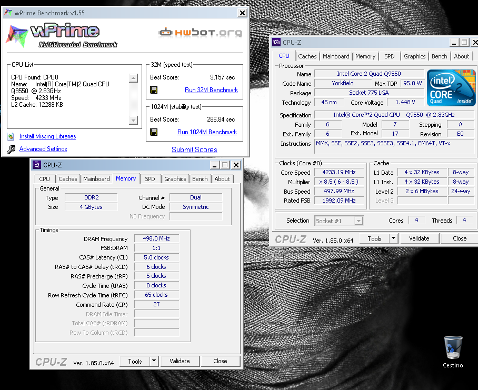Switch to CPU tab in Memory window
Screen dimensions: 478x390
click(x=44, y=179)
